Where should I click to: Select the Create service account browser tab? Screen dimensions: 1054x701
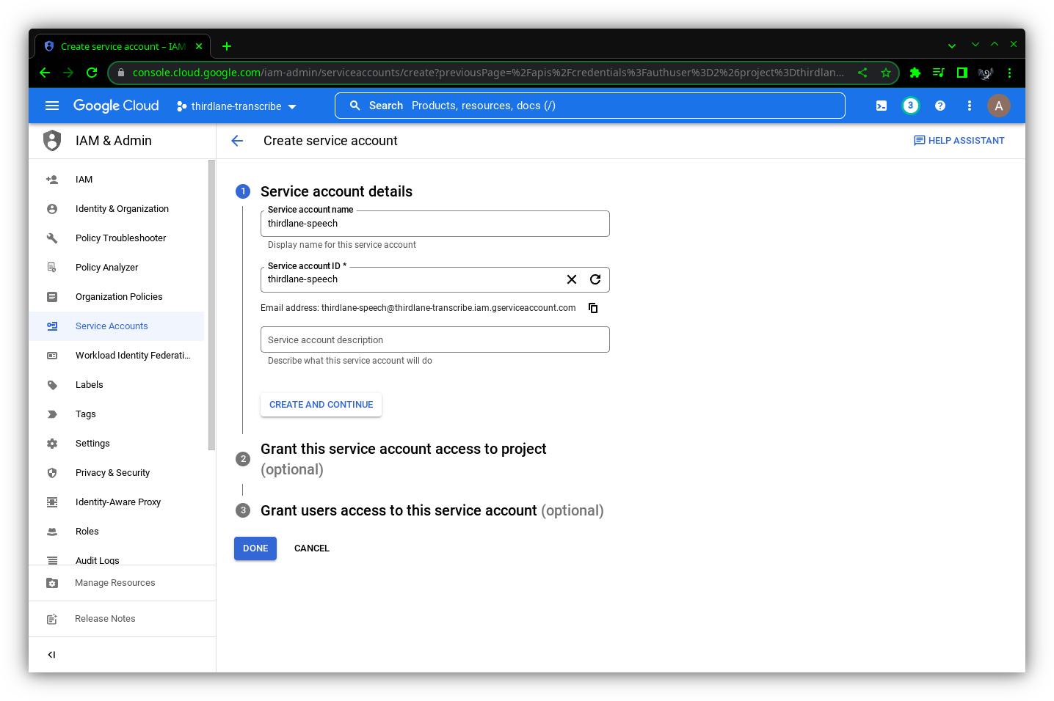123,46
